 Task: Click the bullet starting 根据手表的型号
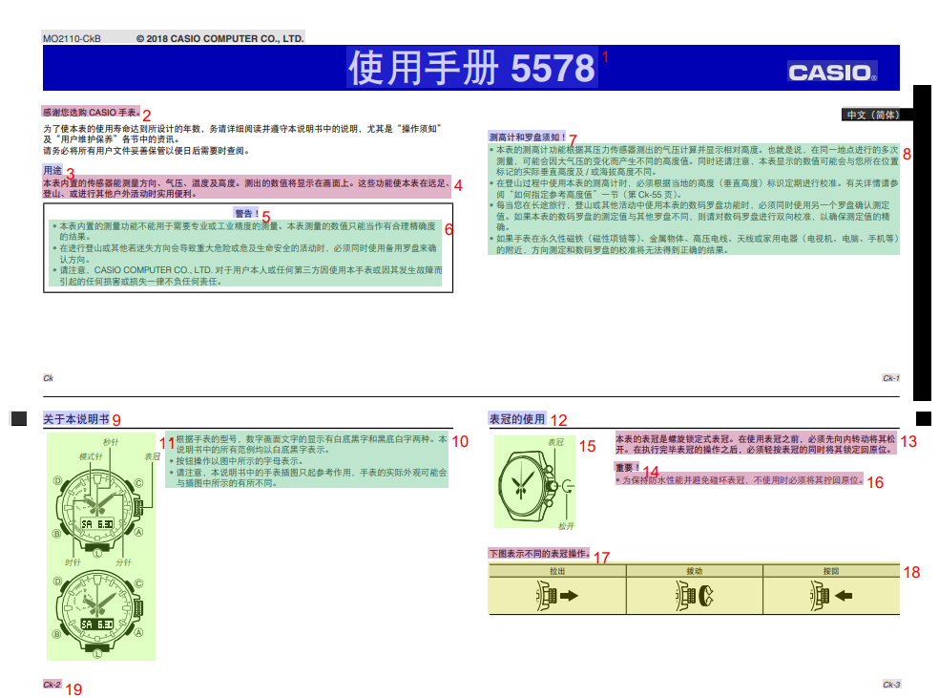point(308,444)
